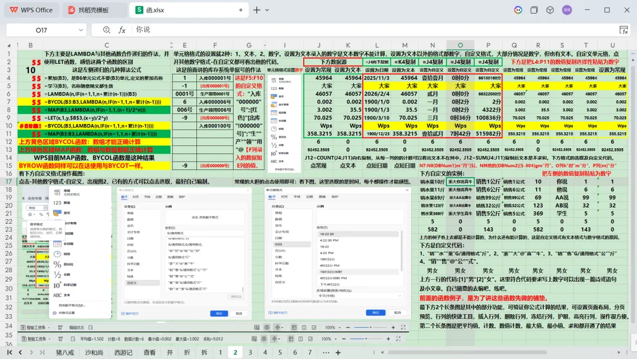The width and height of the screenshot is (637, 359).
Task: Select row 17 header
Action: tap(9, 181)
